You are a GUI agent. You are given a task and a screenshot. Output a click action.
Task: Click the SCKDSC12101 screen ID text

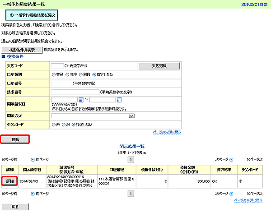(x=254, y=5)
